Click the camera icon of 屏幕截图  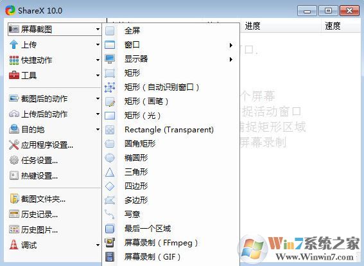(14, 30)
